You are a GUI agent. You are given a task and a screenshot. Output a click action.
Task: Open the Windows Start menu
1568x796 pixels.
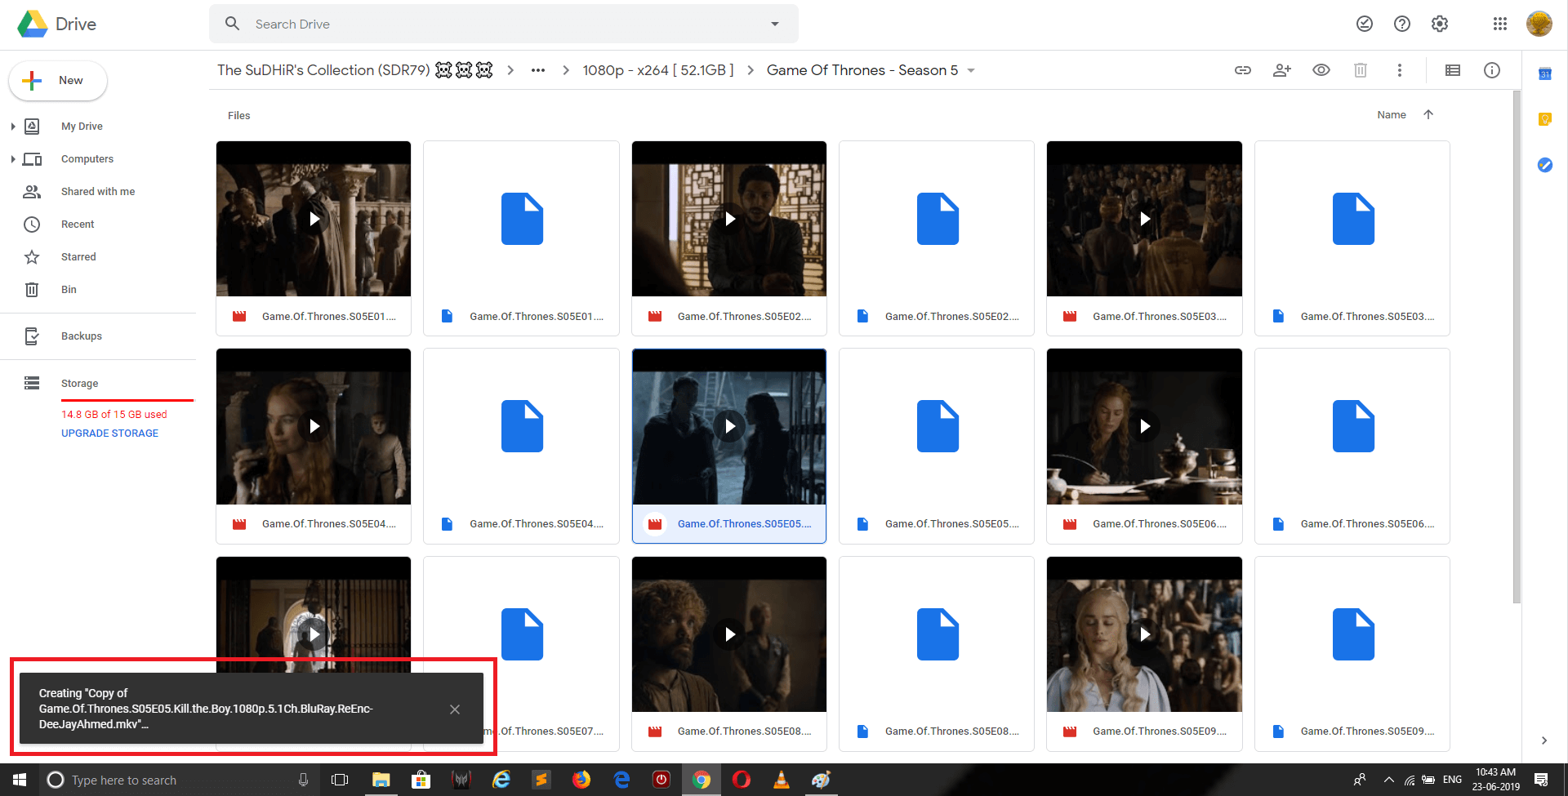pyautogui.click(x=20, y=780)
